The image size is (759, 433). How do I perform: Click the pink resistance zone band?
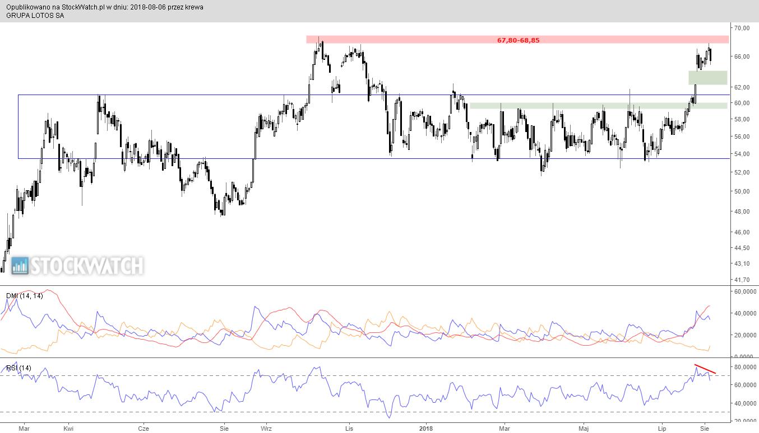tap(517, 40)
